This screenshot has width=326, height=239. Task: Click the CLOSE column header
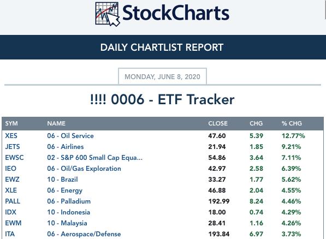(x=218, y=123)
